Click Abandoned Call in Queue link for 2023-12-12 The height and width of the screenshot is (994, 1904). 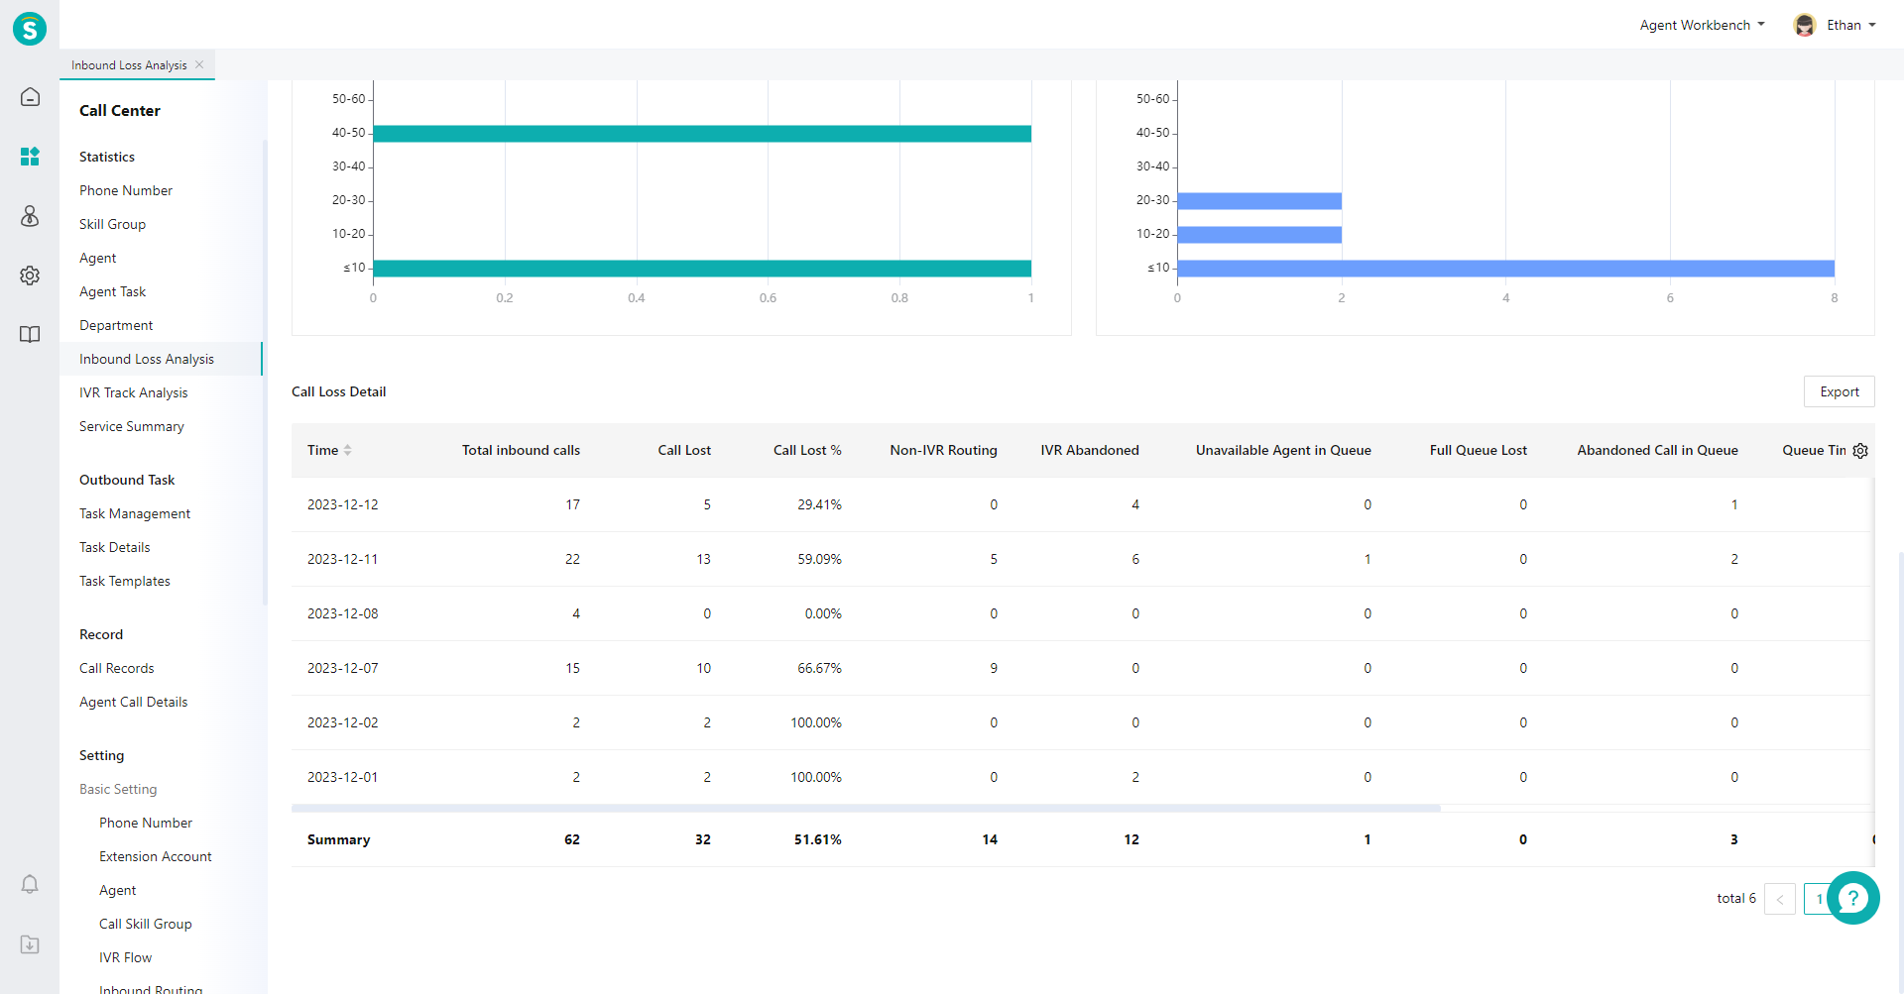pyautogui.click(x=1734, y=504)
